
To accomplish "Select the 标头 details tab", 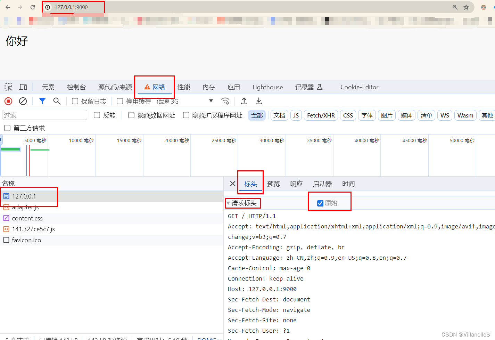I will 250,184.
